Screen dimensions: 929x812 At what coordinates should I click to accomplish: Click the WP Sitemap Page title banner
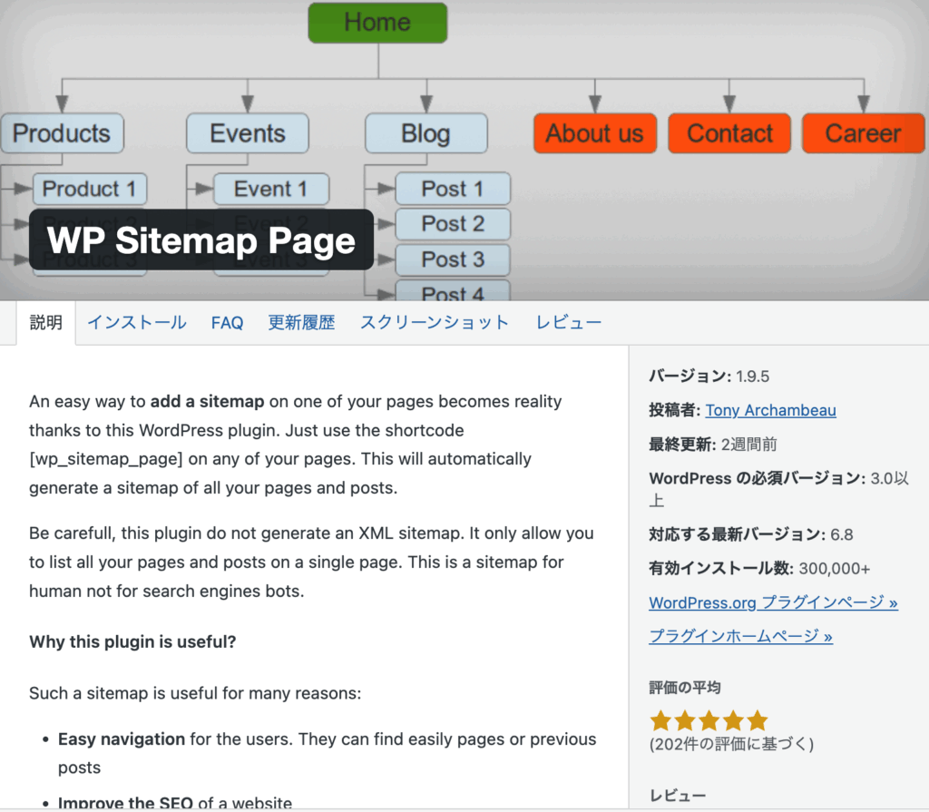pyautogui.click(x=201, y=240)
